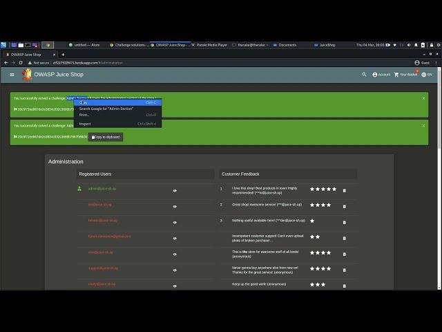The image size is (442, 332).
Task: Click the Copy to clipboard button
Action: 106,137
